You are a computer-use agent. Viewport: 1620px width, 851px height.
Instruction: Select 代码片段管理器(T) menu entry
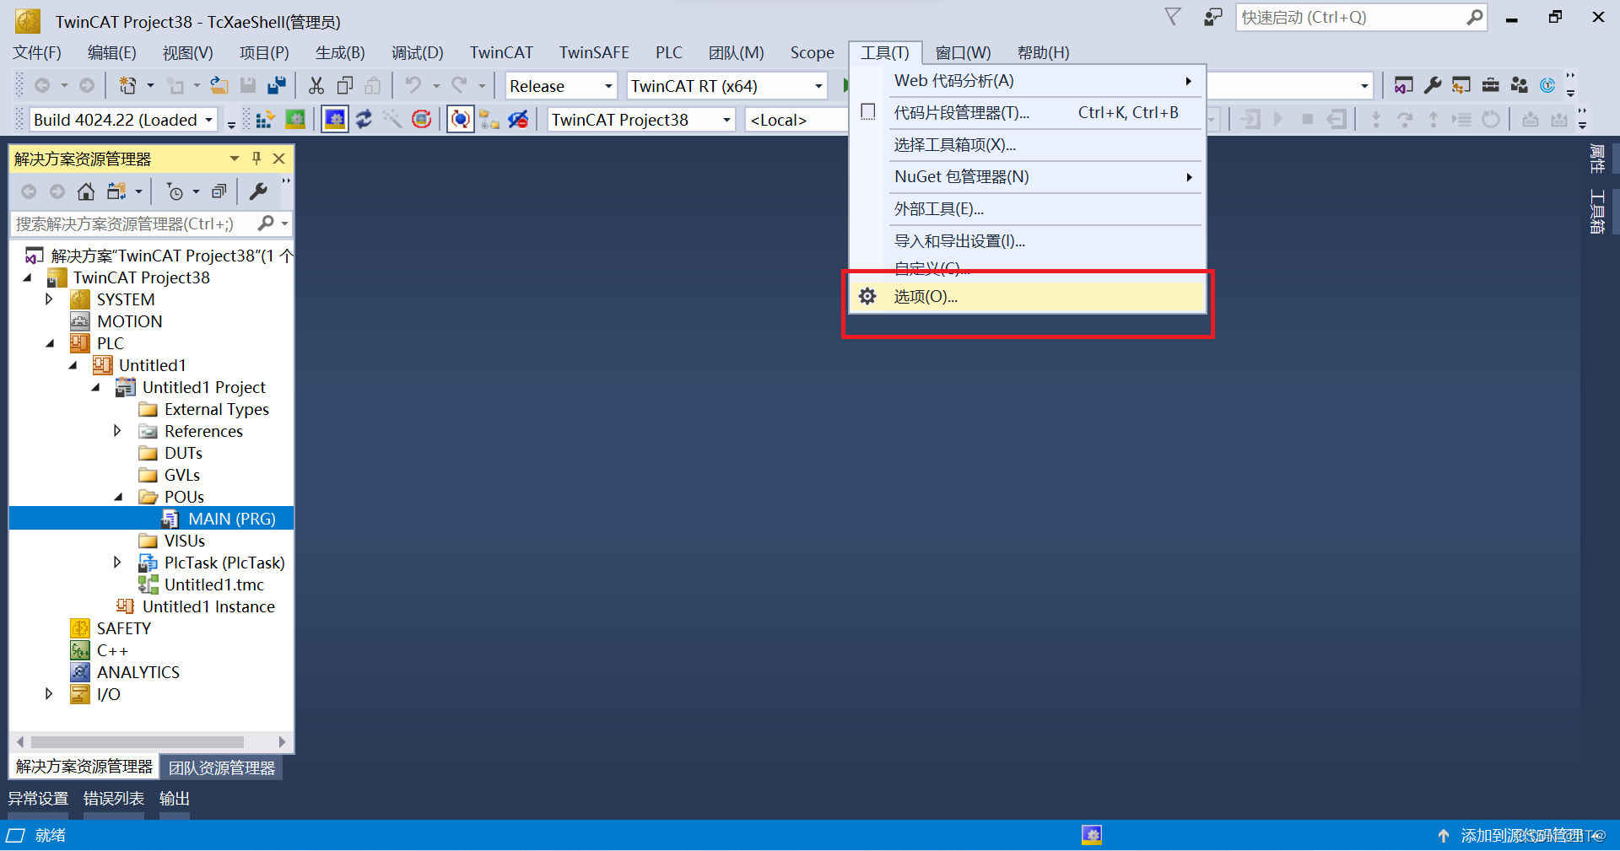[1027, 113]
